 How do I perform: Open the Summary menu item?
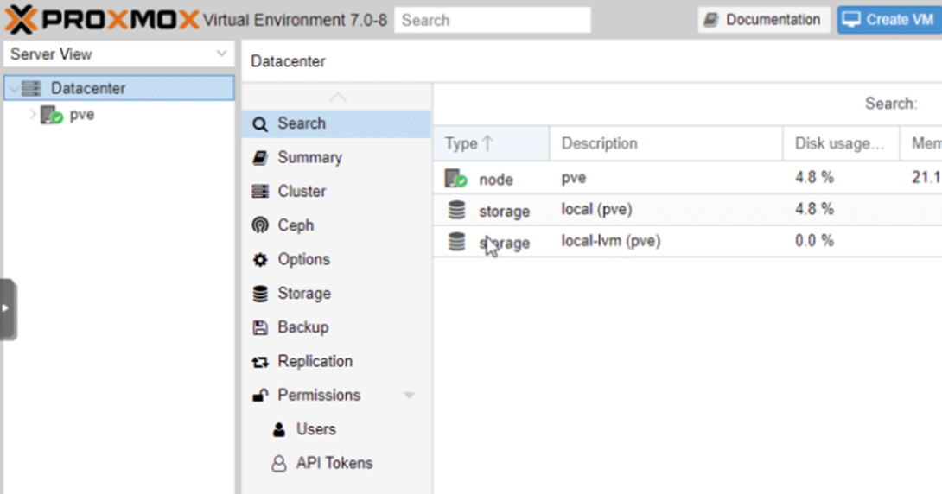tap(309, 157)
